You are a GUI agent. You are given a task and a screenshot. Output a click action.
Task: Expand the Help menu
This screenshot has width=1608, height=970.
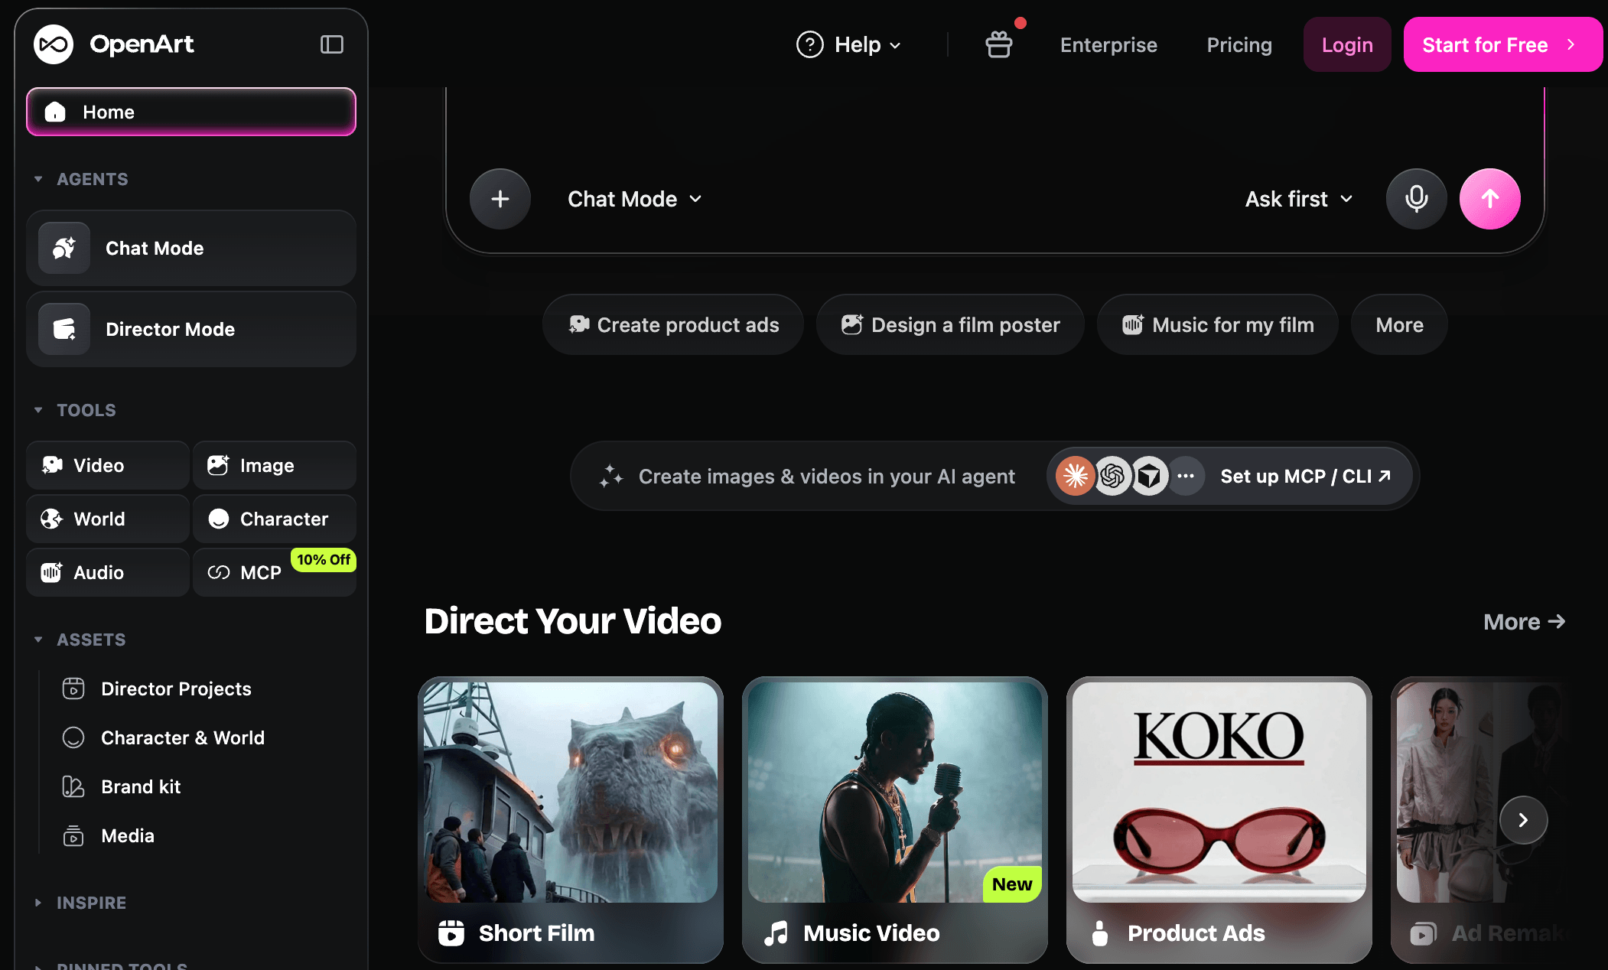[848, 44]
